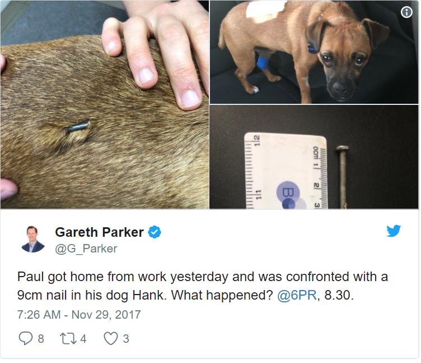Open the photo of nail beside ruler
This screenshot has width=421, height=363.
coord(314,157)
